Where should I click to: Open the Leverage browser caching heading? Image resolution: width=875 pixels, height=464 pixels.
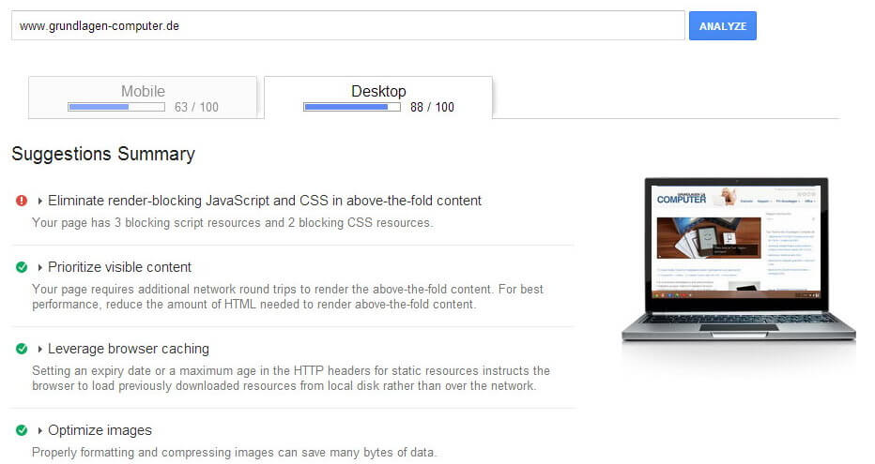(129, 349)
